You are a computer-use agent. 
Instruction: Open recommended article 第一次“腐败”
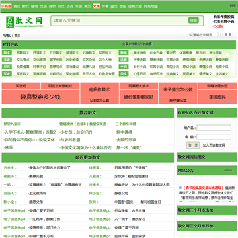point(128,147)
